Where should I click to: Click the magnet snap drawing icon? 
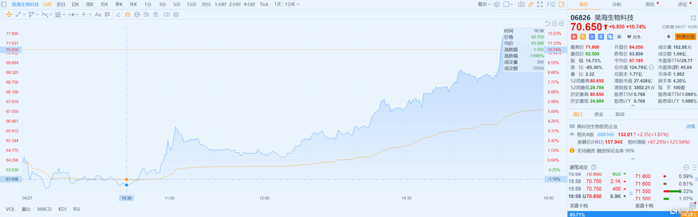pyautogui.click(x=128, y=15)
